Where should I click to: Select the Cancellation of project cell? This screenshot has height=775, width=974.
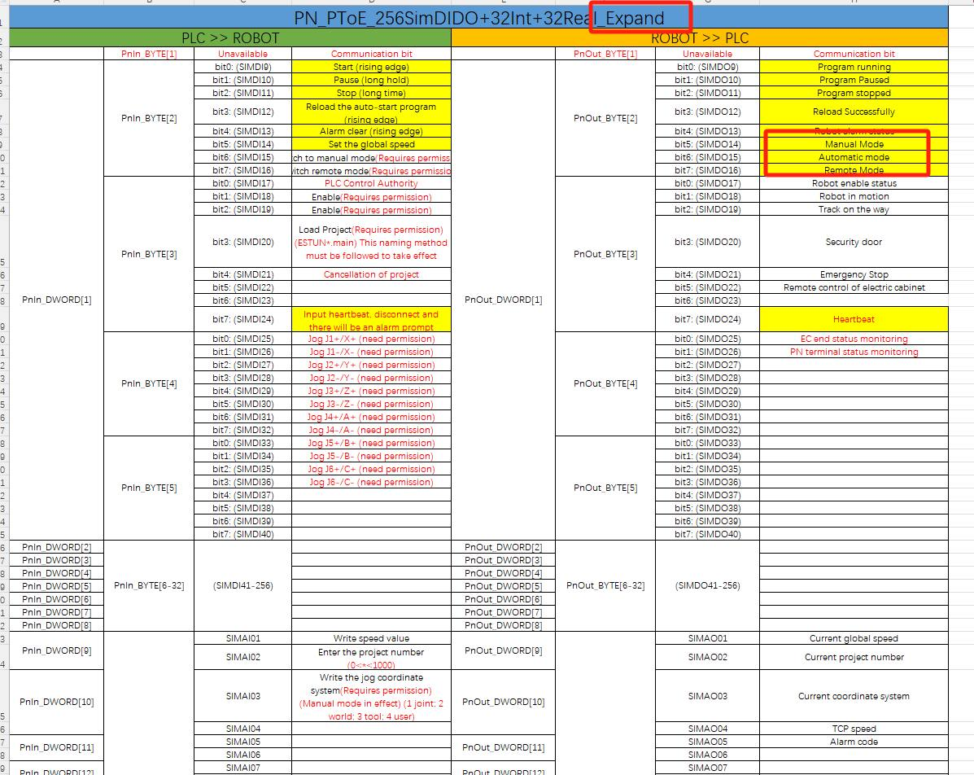(372, 274)
